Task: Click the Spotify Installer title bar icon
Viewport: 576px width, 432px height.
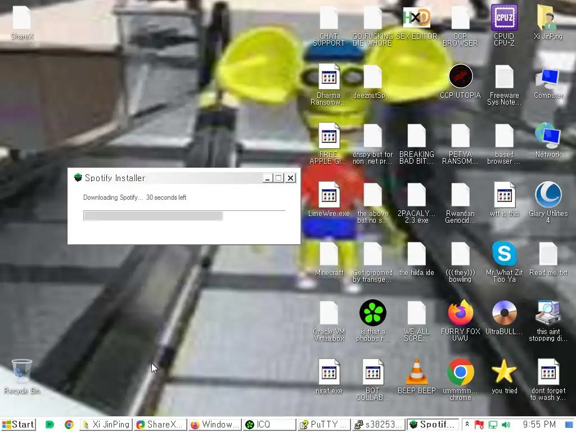Action: pos(78,178)
